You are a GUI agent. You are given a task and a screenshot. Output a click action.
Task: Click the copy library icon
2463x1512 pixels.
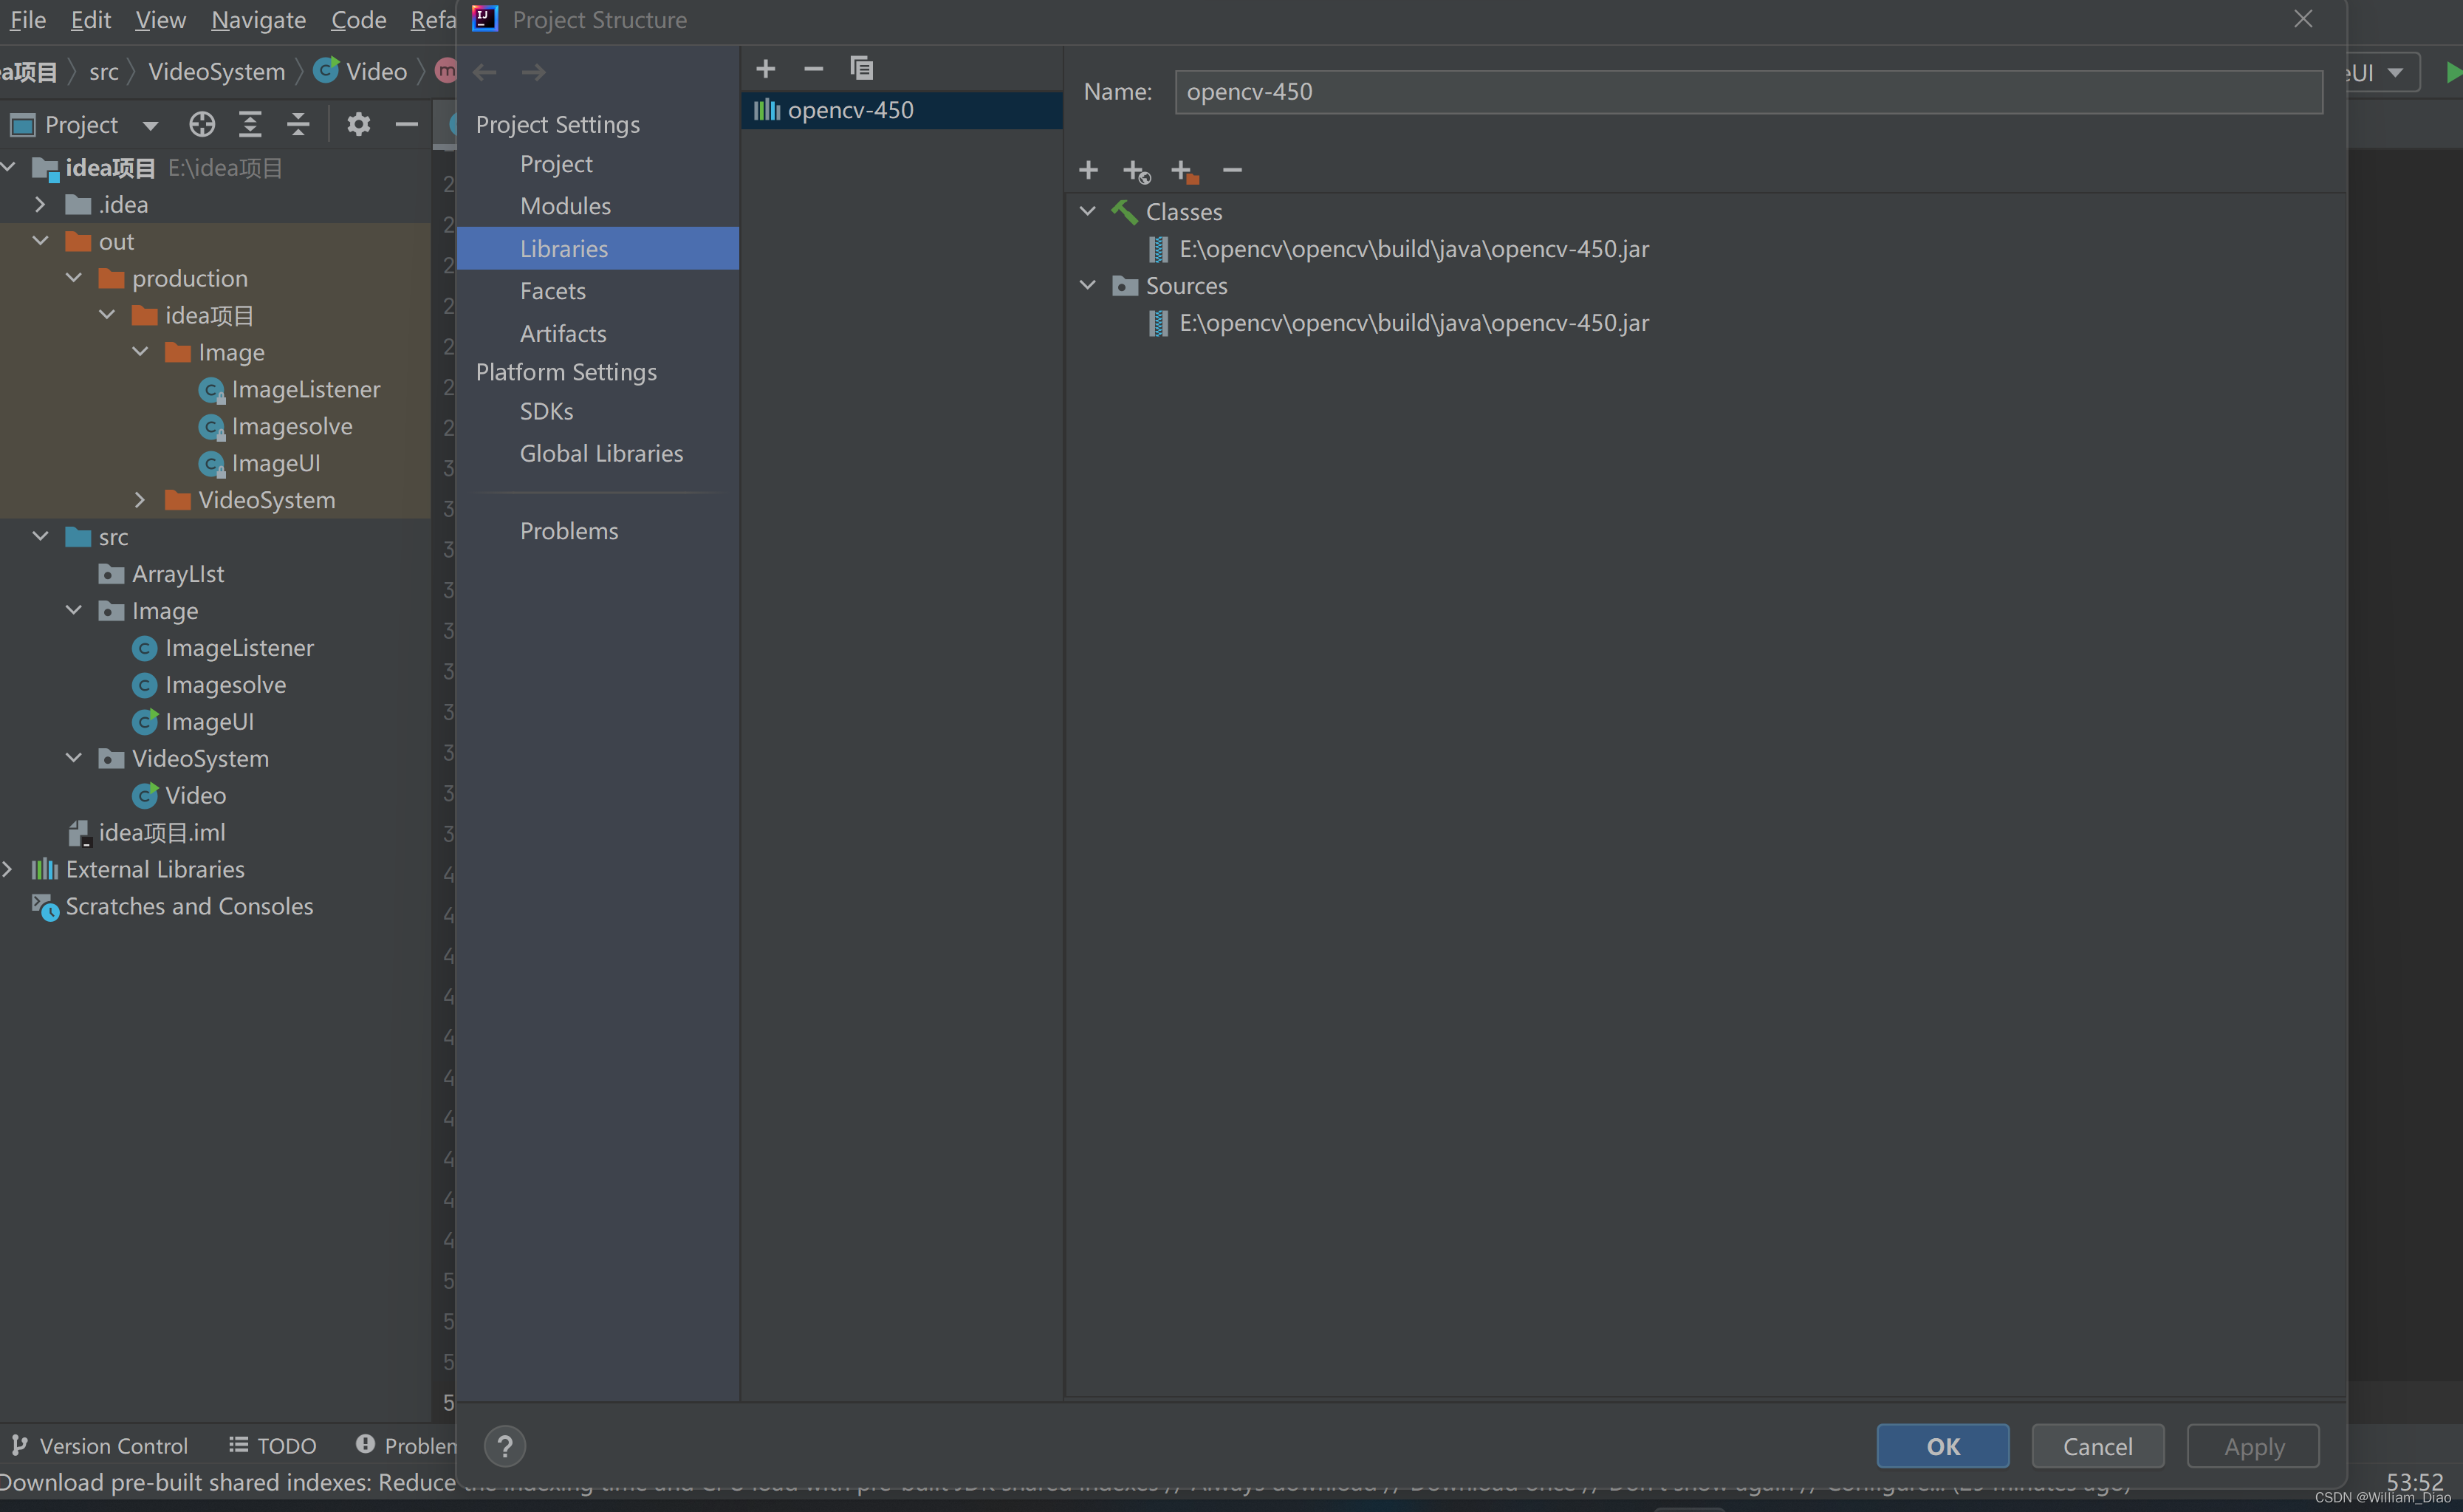pyautogui.click(x=860, y=68)
